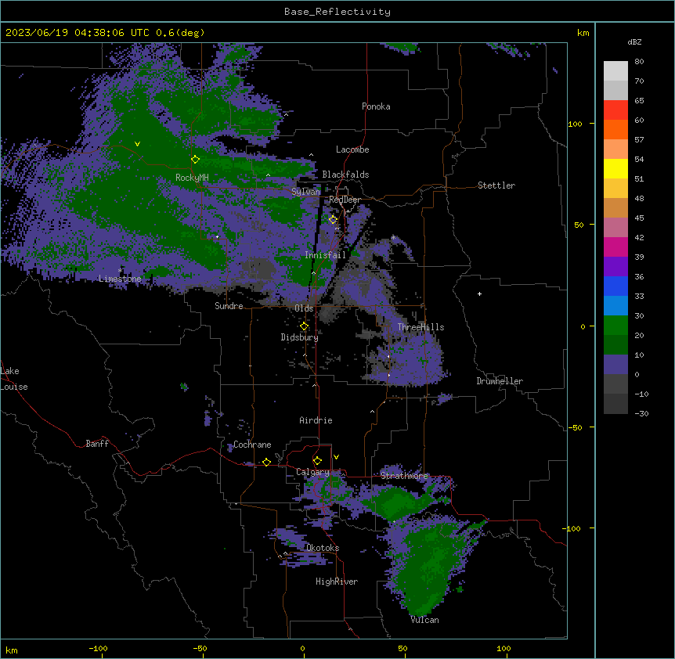The width and height of the screenshot is (675, 659).
Task: Click the yellow diamond marker below Cochrane
Action: tap(266, 462)
